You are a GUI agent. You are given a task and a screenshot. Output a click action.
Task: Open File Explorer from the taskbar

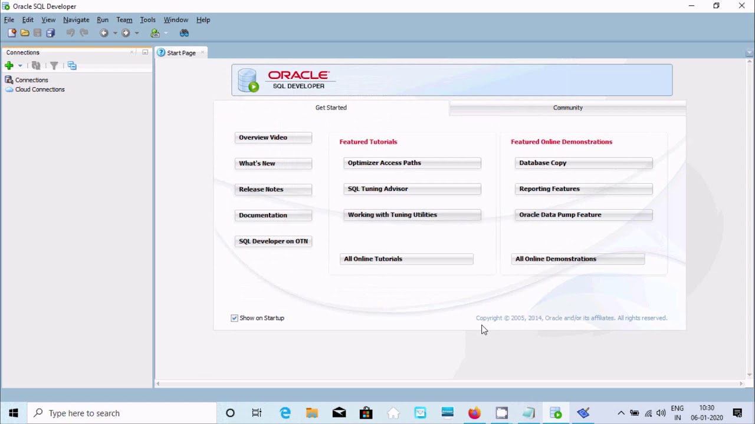pyautogui.click(x=312, y=413)
